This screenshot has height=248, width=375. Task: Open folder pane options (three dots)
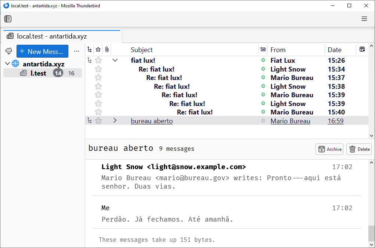pos(76,51)
